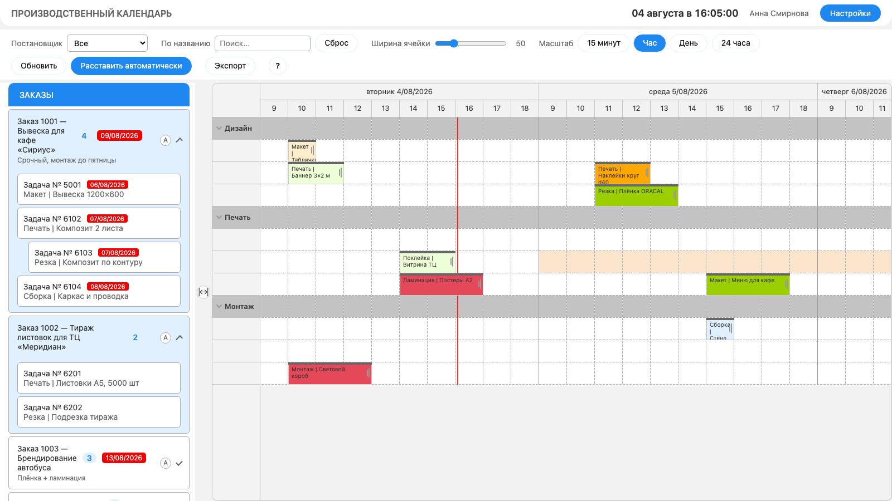The width and height of the screenshot is (892, 501).
Task: Click user name Анна Смирнова
Action: tap(779, 13)
